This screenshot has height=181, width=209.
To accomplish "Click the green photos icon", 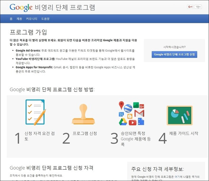I will pos(136,105).
